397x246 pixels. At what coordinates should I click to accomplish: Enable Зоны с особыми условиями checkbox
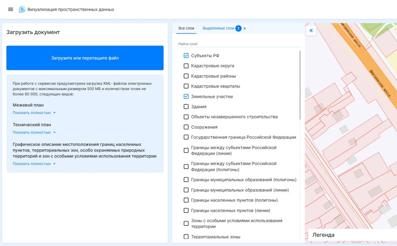(x=186, y=223)
